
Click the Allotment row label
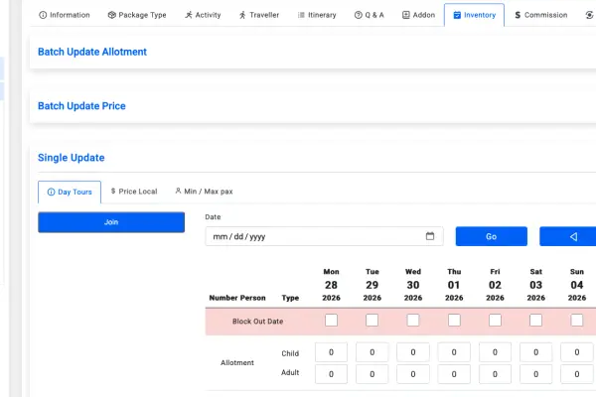point(237,363)
